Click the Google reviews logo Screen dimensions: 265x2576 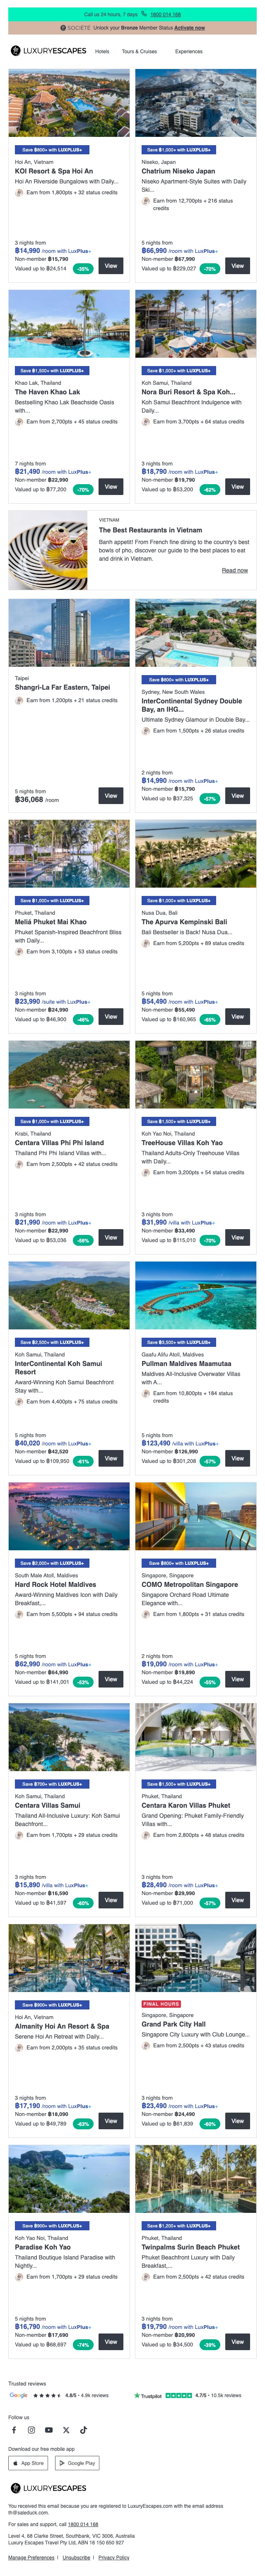point(18,2395)
